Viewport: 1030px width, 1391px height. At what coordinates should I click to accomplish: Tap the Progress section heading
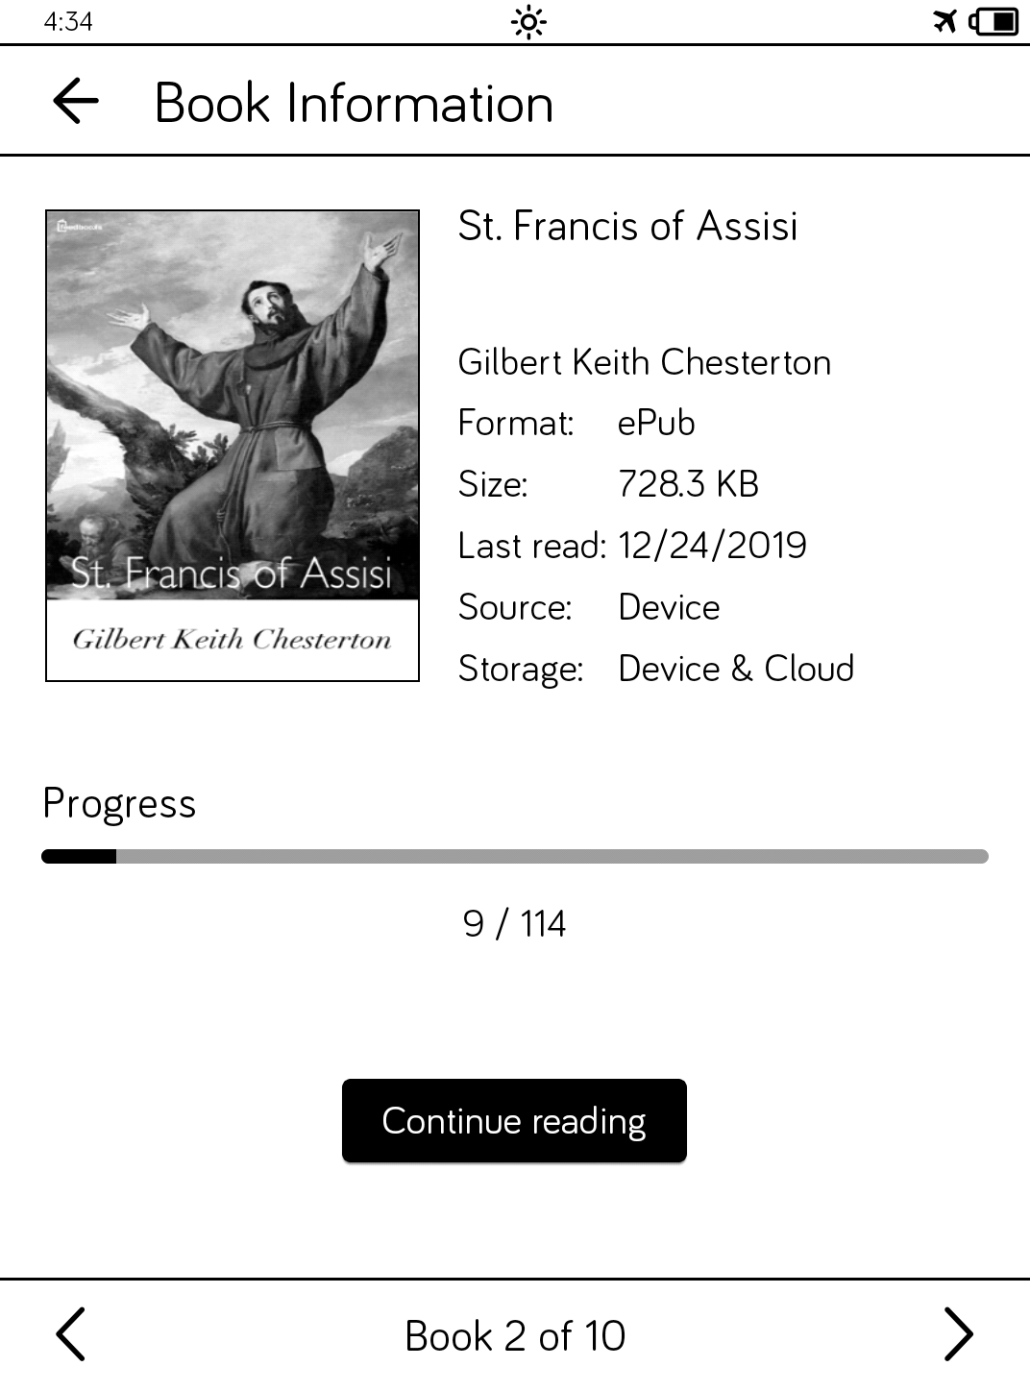tap(119, 804)
